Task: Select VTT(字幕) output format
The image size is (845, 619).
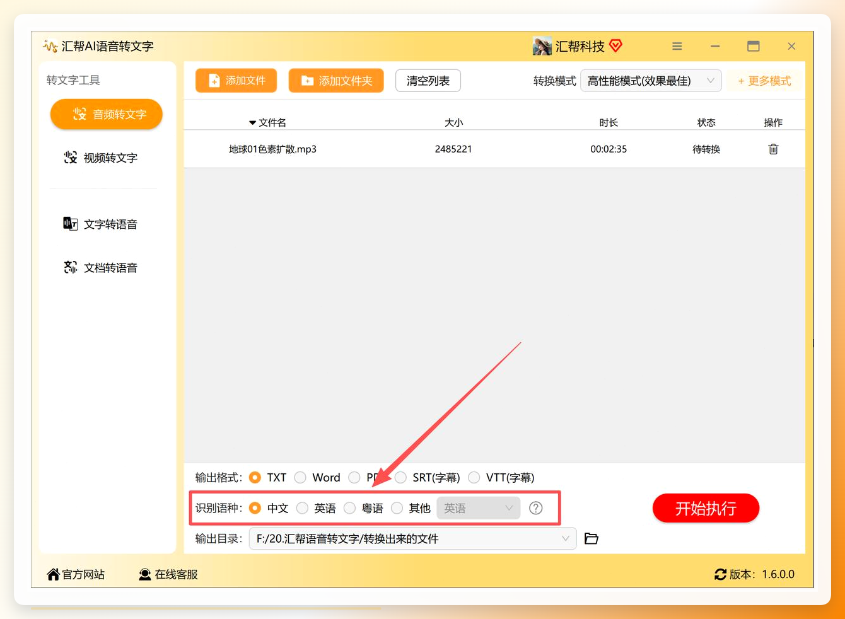Action: [x=474, y=477]
